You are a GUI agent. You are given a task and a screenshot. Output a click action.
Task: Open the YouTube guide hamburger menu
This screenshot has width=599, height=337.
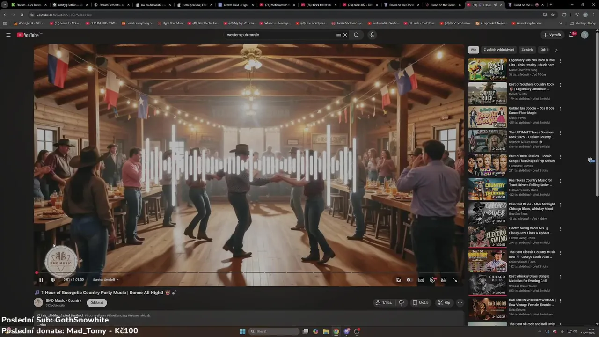click(8, 35)
